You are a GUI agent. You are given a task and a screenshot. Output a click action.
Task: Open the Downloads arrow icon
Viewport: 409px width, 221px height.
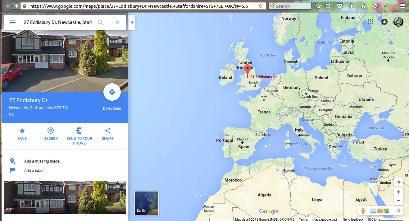[x=352, y=6]
